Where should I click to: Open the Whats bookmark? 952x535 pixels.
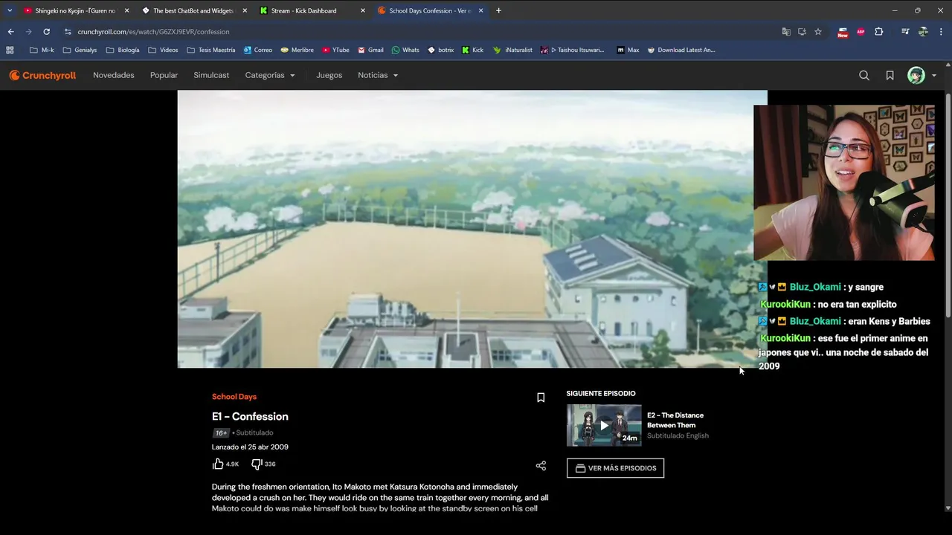405,50
